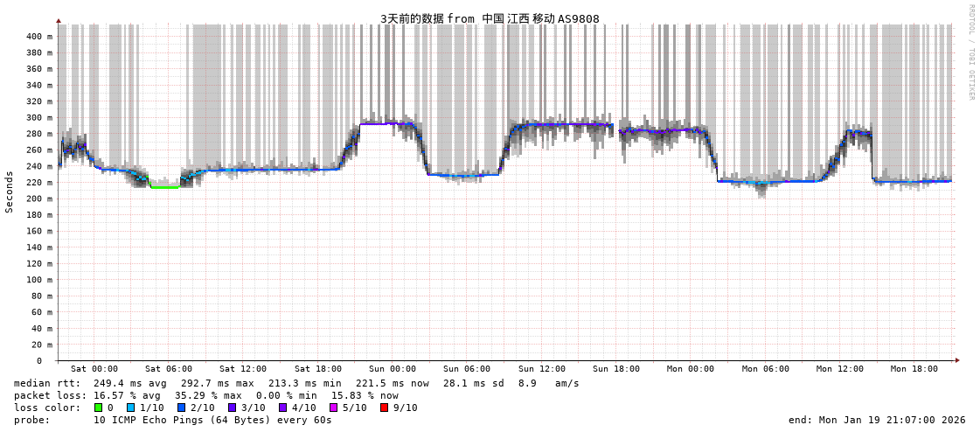The height and width of the screenshot is (432, 980).
Task: Click the vertical Seconds axis title
Action: point(10,192)
